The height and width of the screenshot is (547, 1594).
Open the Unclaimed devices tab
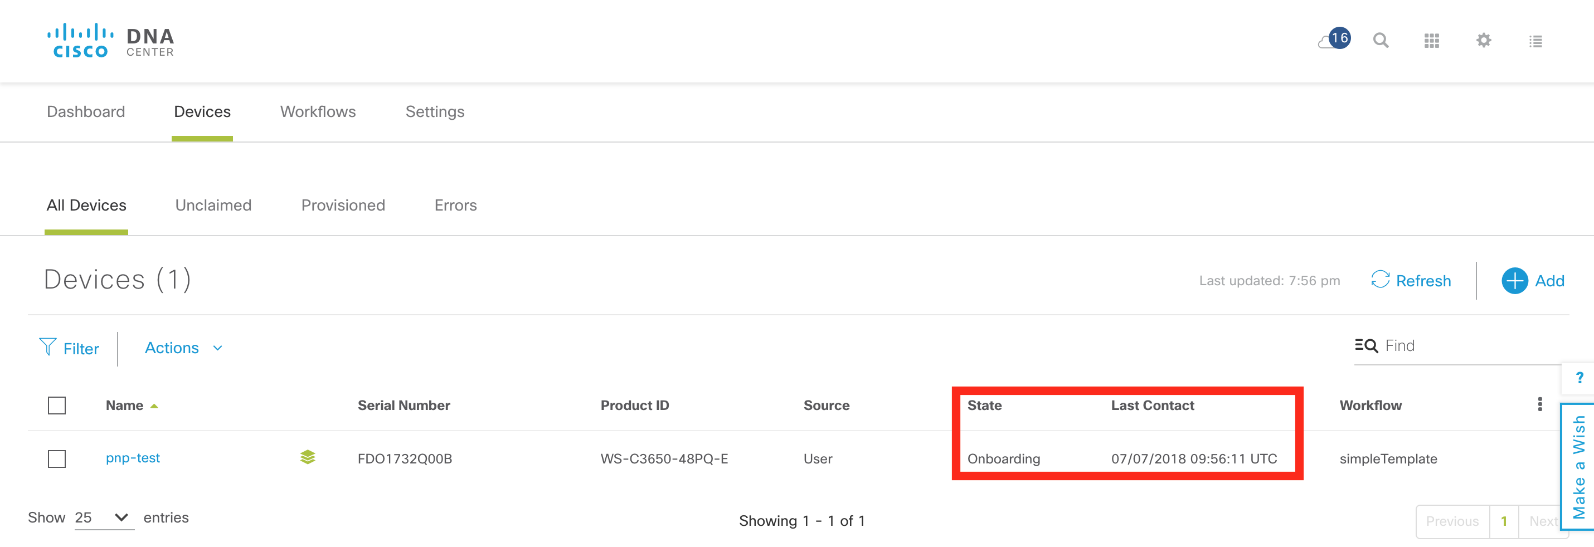click(213, 206)
